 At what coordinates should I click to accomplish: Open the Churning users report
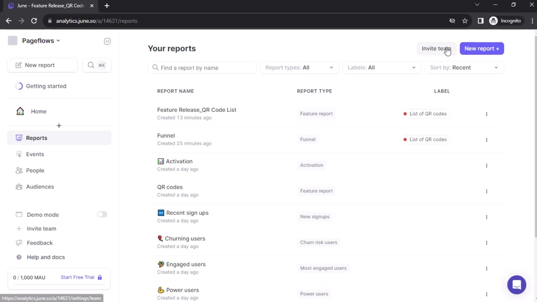[181, 239]
